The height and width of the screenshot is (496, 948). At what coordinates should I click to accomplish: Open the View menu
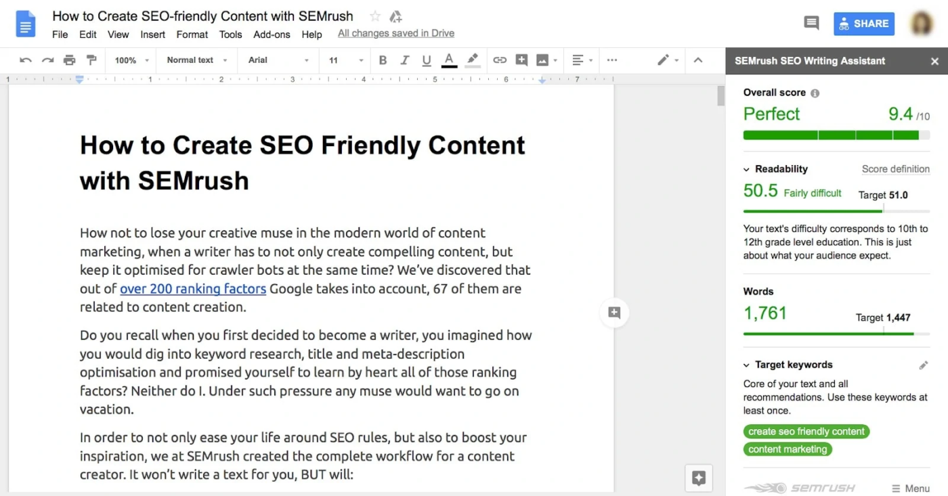(x=118, y=35)
